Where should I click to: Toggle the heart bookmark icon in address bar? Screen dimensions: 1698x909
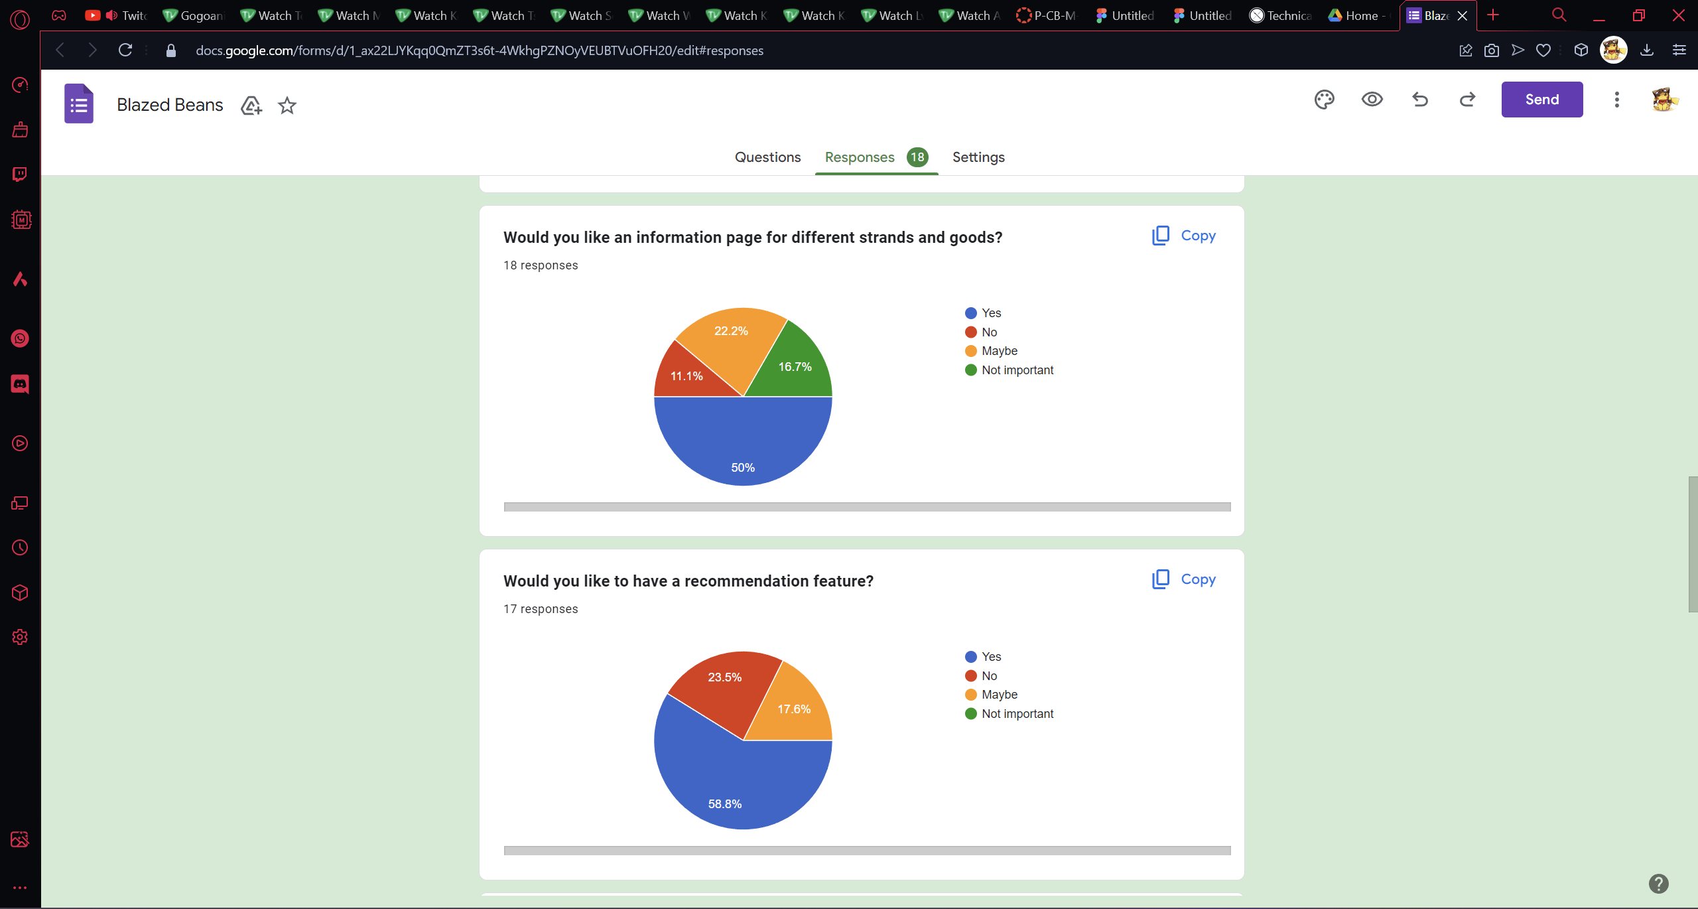[x=1543, y=50]
